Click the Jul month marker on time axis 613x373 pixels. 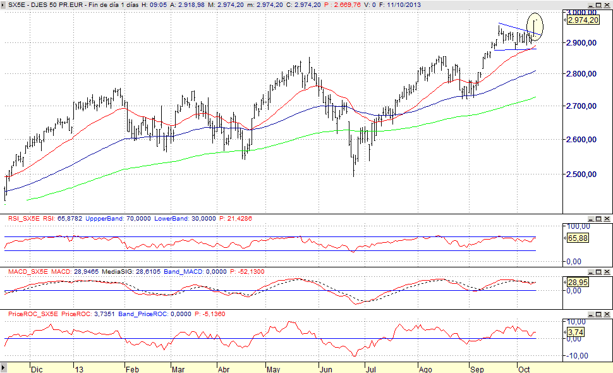[370, 369]
